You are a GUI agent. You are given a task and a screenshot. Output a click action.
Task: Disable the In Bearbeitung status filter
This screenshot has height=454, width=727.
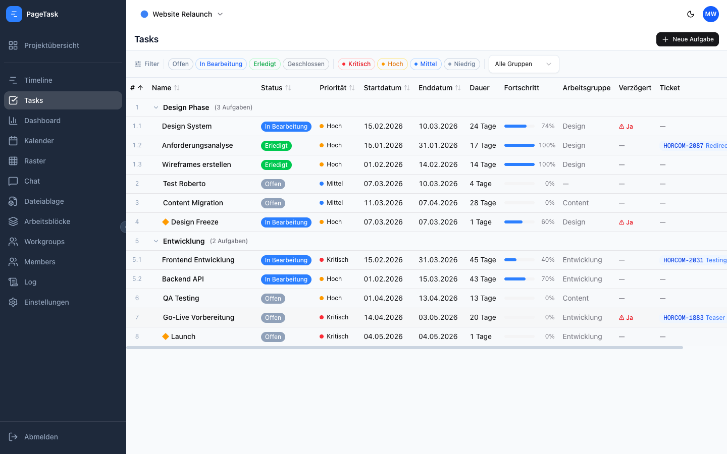tap(221, 64)
